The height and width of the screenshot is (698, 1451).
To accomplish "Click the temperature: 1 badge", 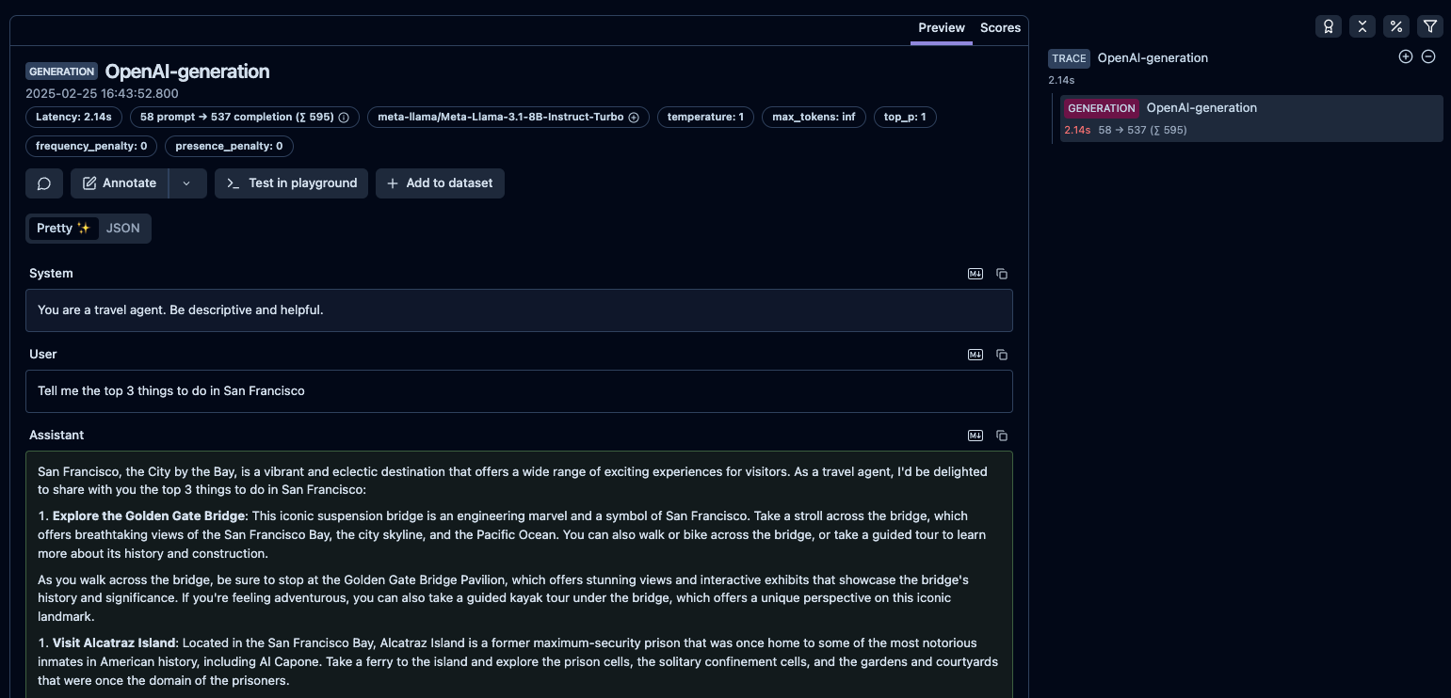I will [705, 118].
